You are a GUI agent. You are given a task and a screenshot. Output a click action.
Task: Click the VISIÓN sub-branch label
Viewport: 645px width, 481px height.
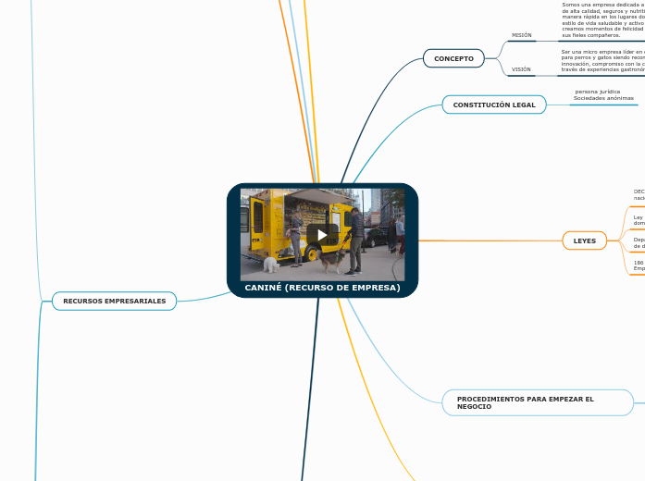(x=521, y=69)
